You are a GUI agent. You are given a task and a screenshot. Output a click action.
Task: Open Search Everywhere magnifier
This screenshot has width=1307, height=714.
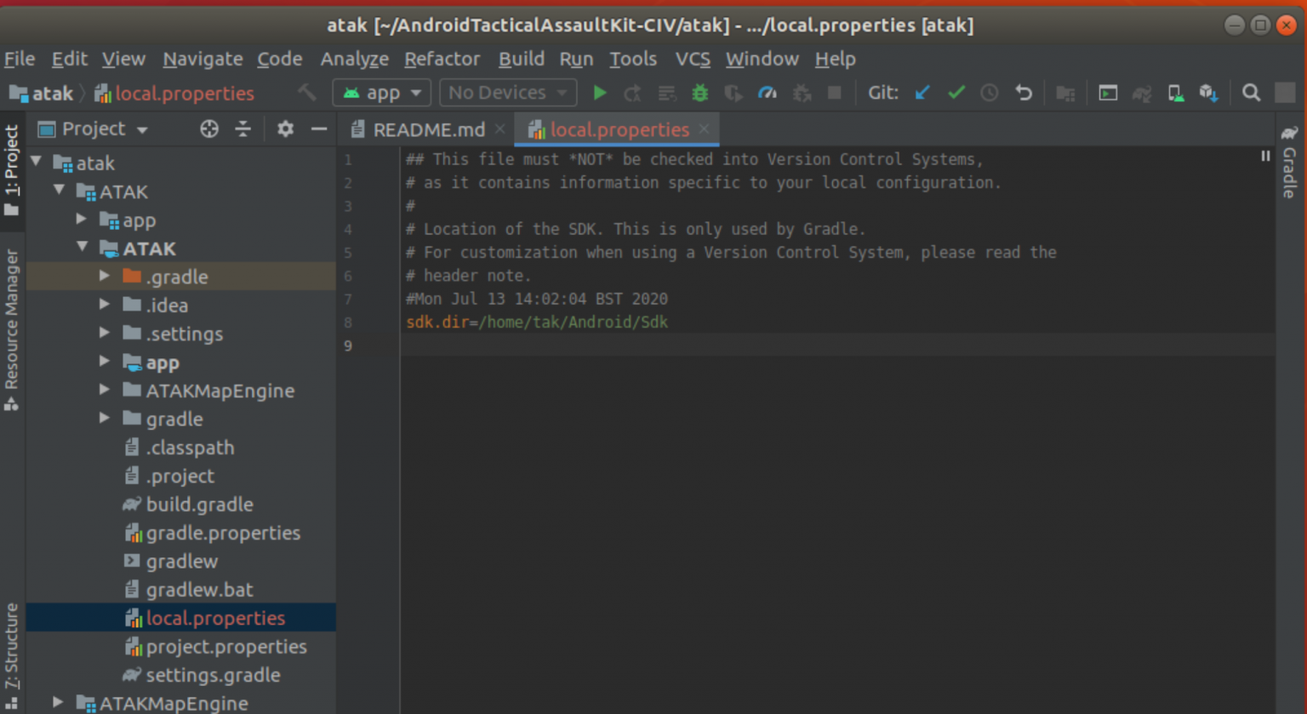point(1251,92)
